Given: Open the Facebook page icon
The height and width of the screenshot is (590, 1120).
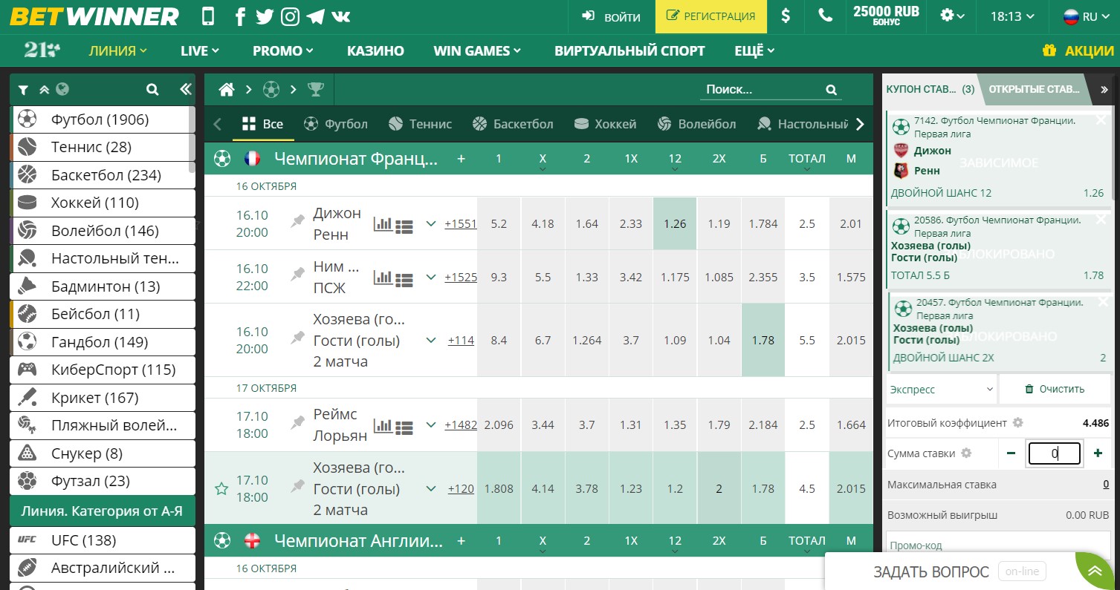Looking at the screenshot, I should 240,16.
